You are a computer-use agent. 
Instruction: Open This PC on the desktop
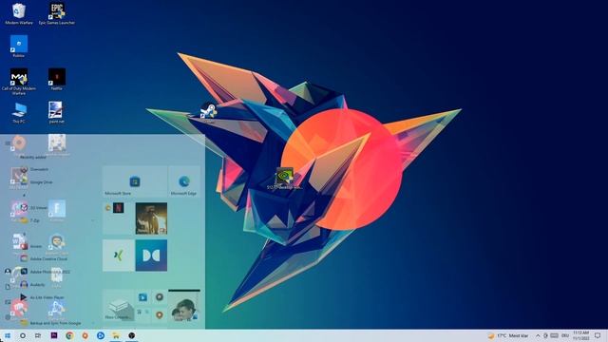19,112
